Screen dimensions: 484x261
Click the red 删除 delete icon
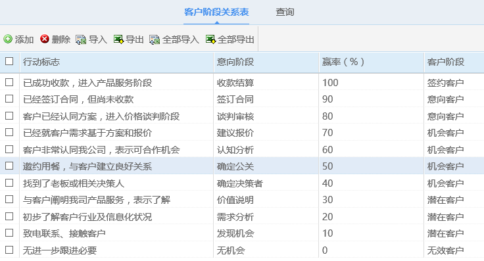click(x=45, y=39)
